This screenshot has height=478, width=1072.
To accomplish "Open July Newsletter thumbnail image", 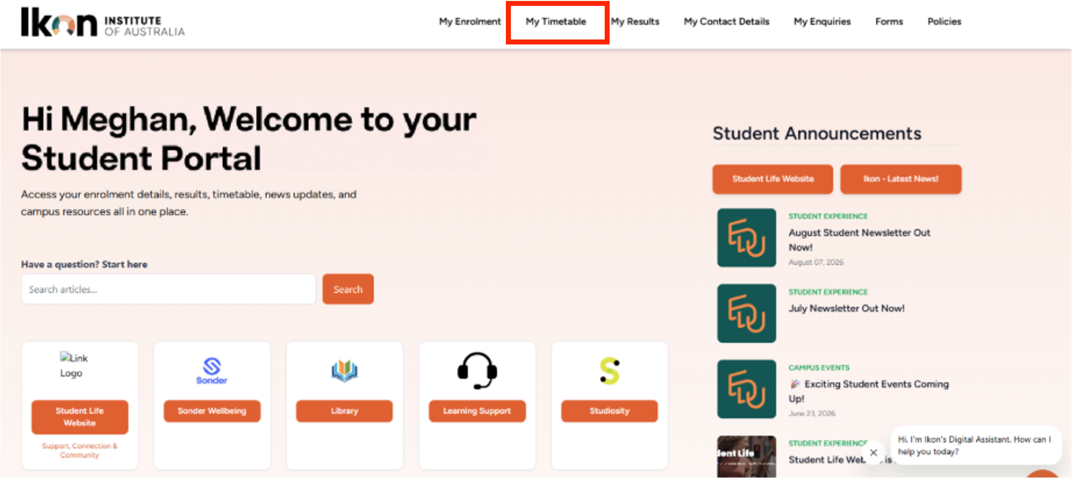I will tap(746, 314).
